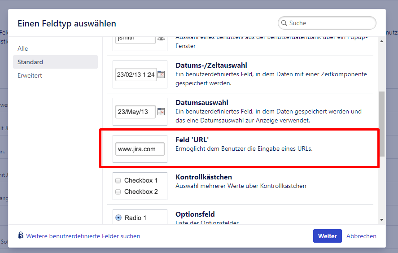Focus the Suche search field
Screen dimensions: 398x253
coord(330,23)
